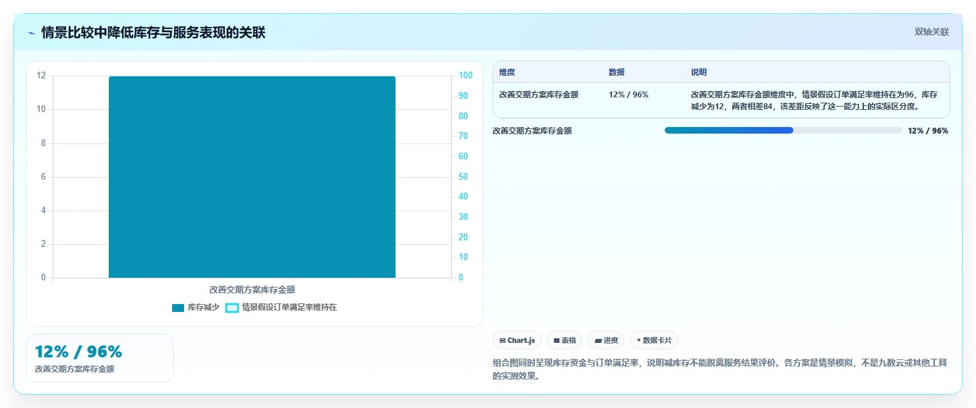This screenshot has width=976, height=408.
Task: Click the 数据卡片 tag chip
Action: pos(654,340)
